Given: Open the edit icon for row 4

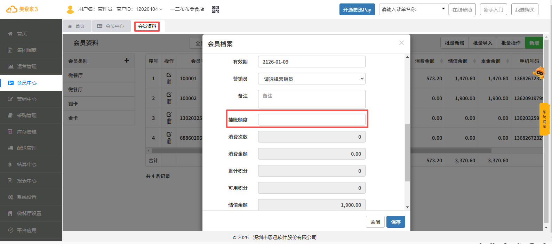Looking at the screenshot, I should (169, 134).
